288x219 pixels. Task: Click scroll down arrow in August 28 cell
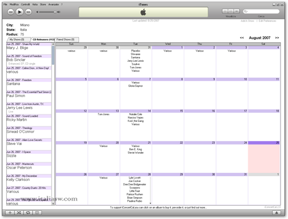pos(150,203)
